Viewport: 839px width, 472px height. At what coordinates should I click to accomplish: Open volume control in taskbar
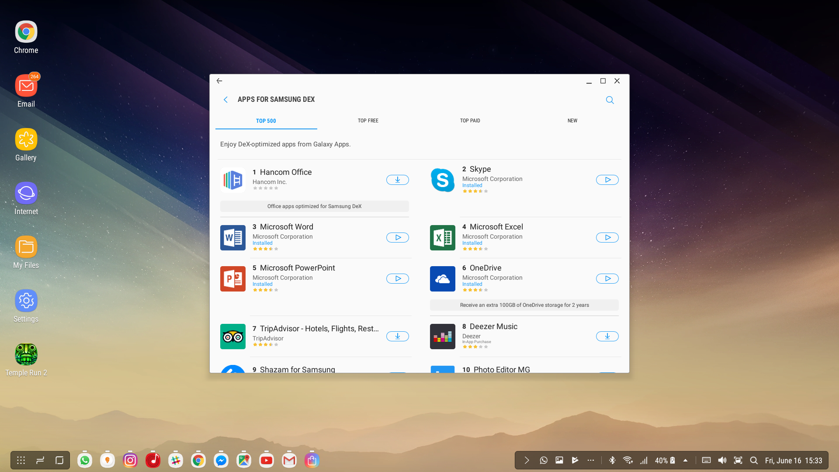click(x=722, y=460)
